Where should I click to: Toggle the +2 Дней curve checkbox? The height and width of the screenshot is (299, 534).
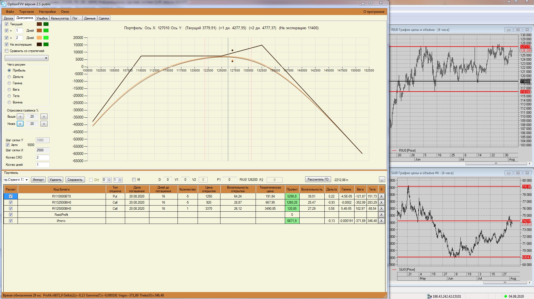7,38
